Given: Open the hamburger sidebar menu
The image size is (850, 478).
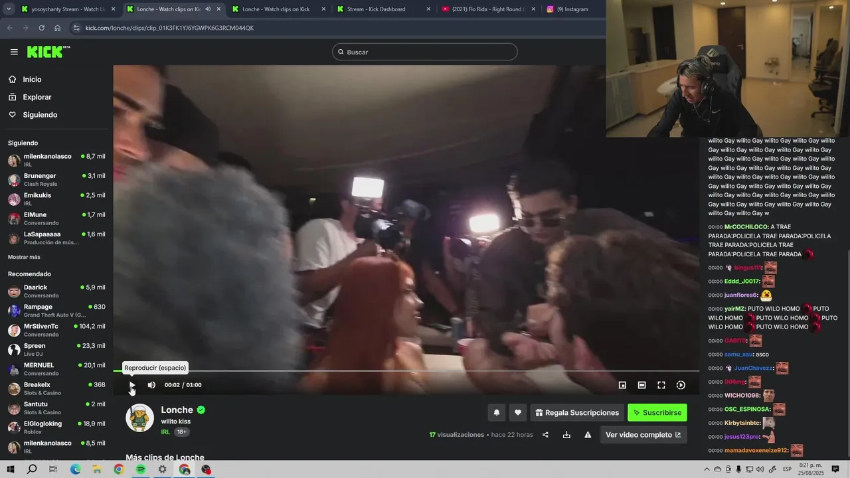Looking at the screenshot, I should (x=14, y=52).
